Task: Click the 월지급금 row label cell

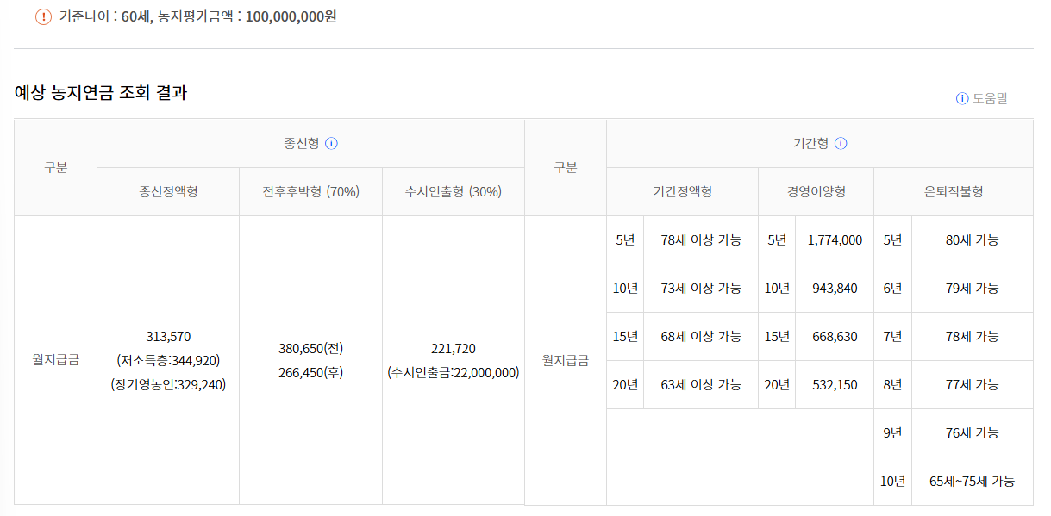Action: coord(54,360)
